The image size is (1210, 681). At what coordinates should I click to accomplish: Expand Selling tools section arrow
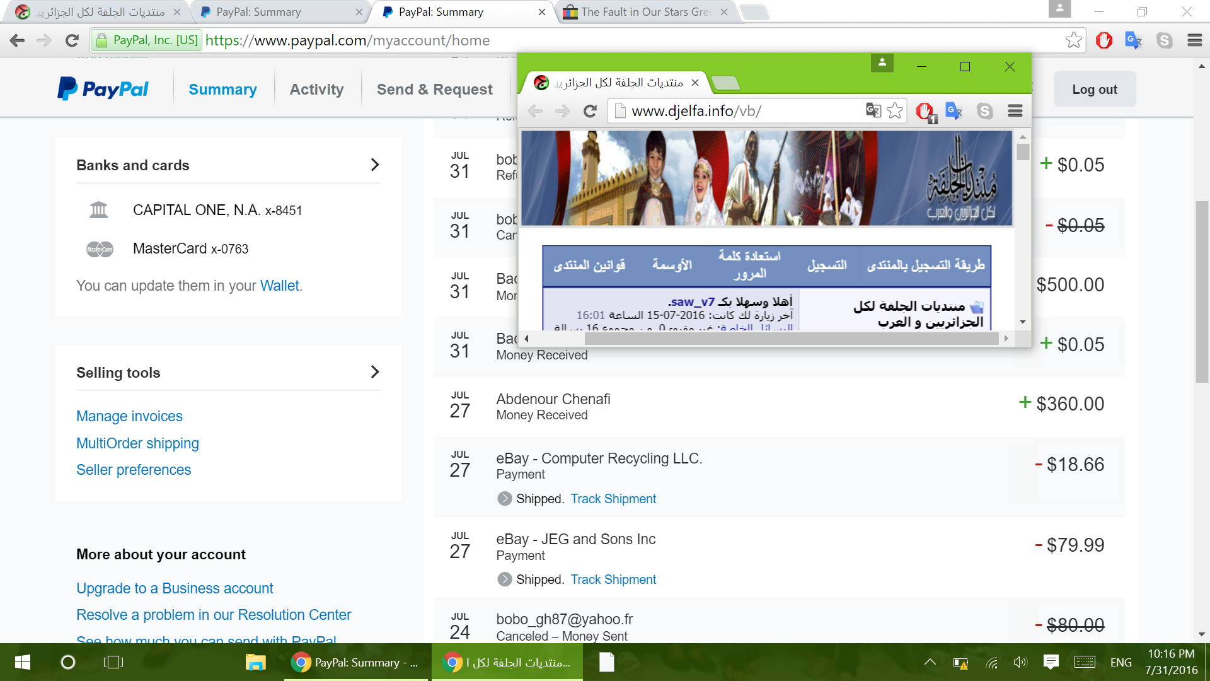click(x=375, y=372)
